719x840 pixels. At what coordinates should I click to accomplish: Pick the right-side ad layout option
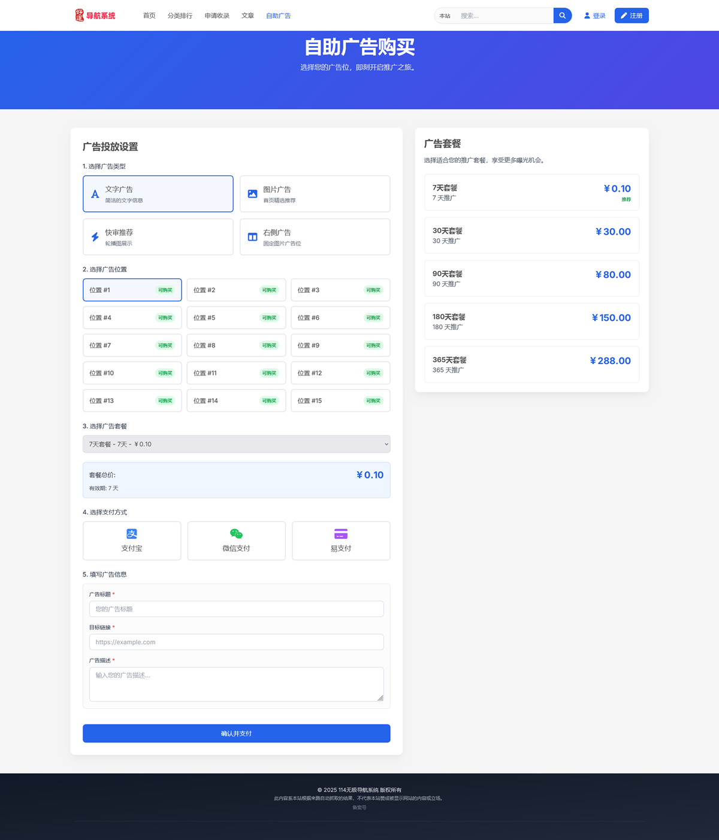point(315,237)
